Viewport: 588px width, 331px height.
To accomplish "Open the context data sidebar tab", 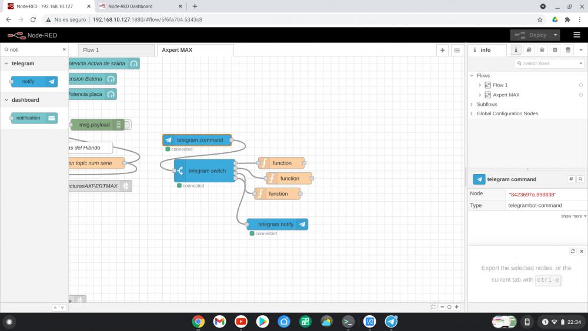I will (568, 50).
